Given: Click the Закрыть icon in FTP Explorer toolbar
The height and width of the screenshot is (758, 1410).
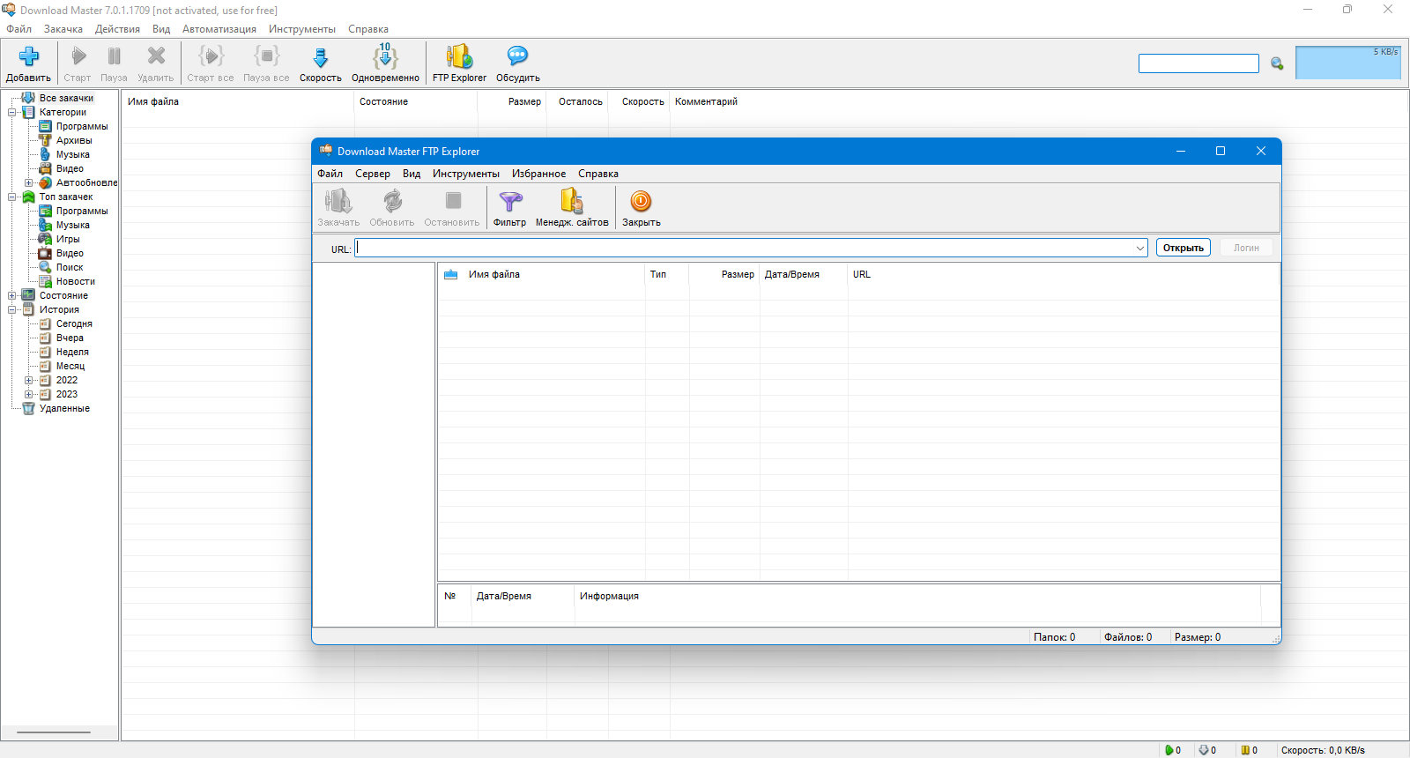Looking at the screenshot, I should point(641,202).
